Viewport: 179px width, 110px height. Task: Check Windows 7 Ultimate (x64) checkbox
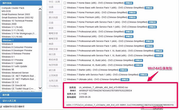tap(65, 79)
